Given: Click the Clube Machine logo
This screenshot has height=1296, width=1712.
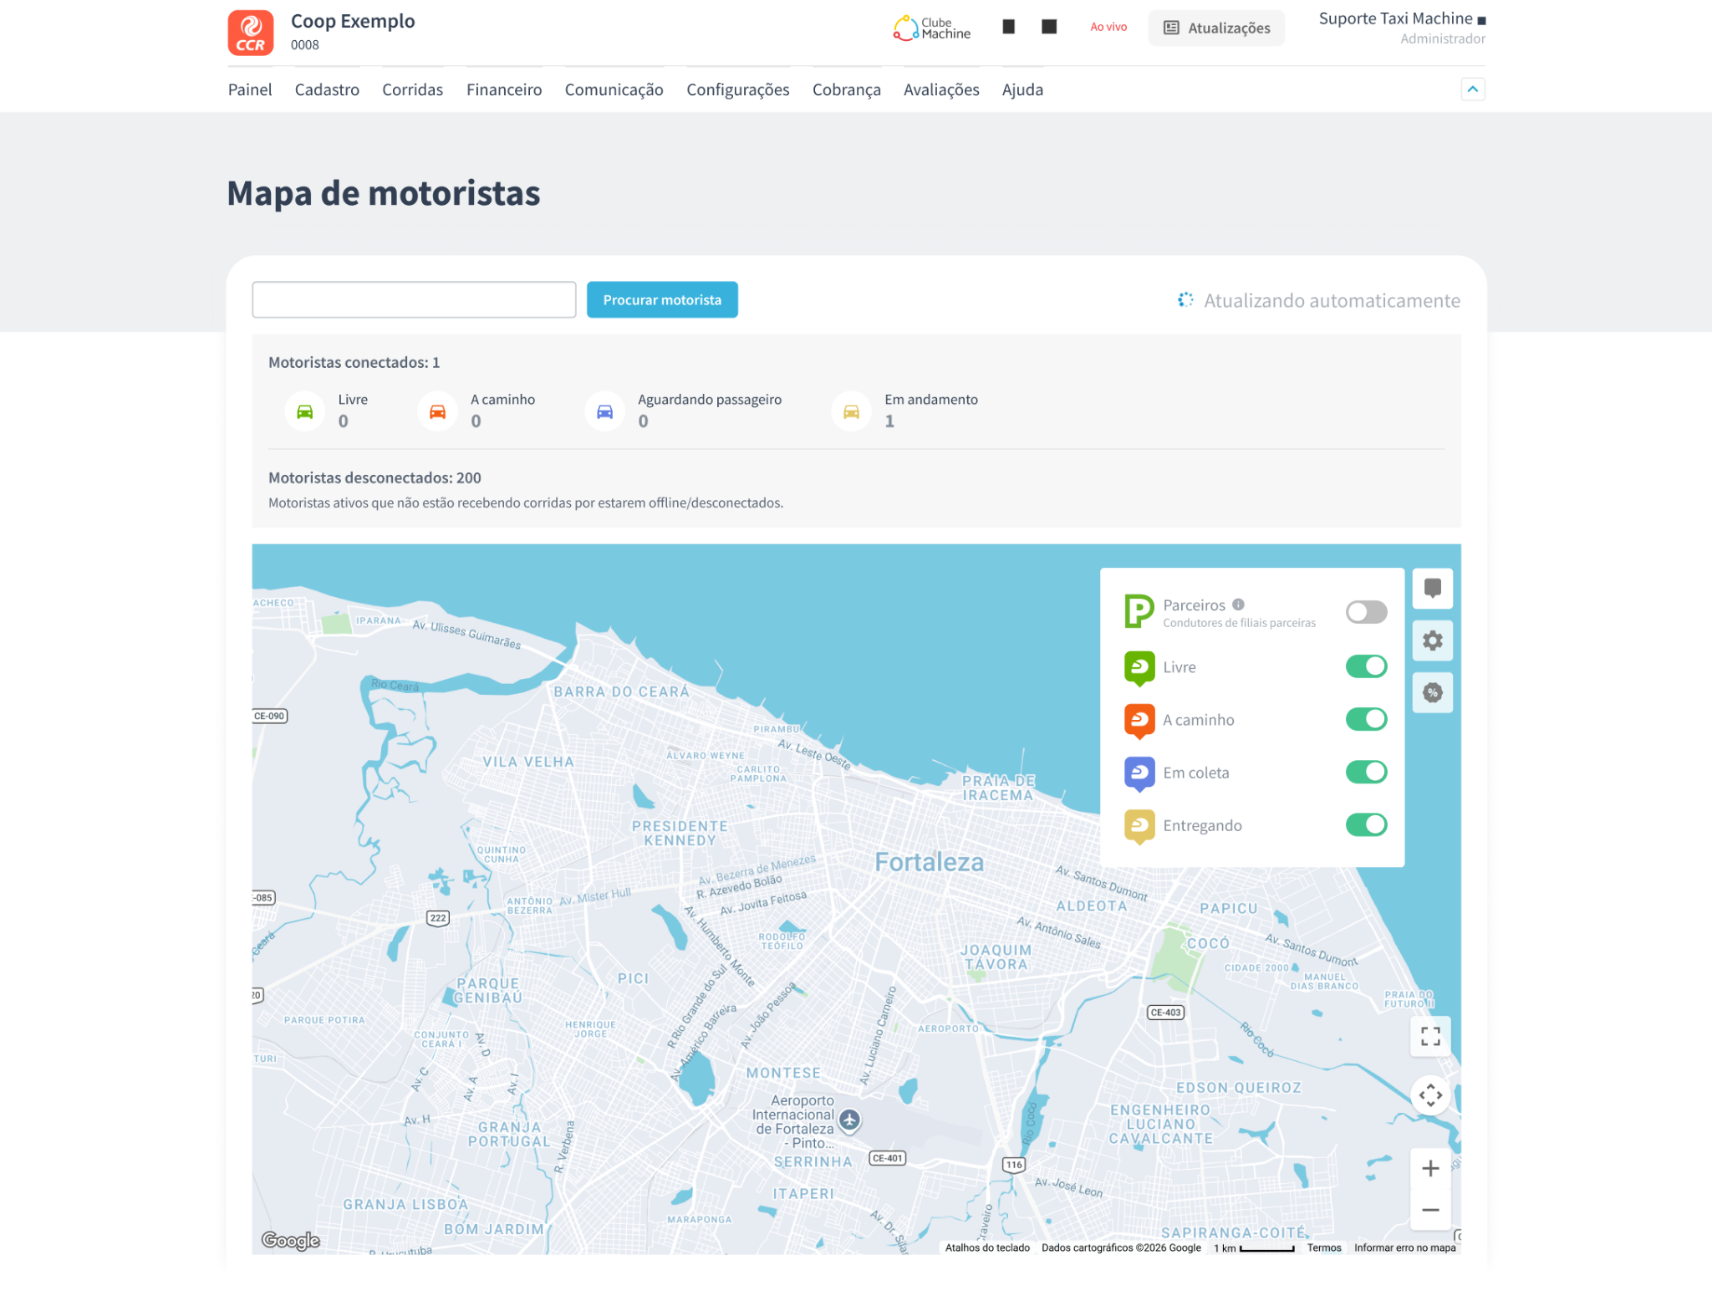Looking at the screenshot, I should 931,28.
